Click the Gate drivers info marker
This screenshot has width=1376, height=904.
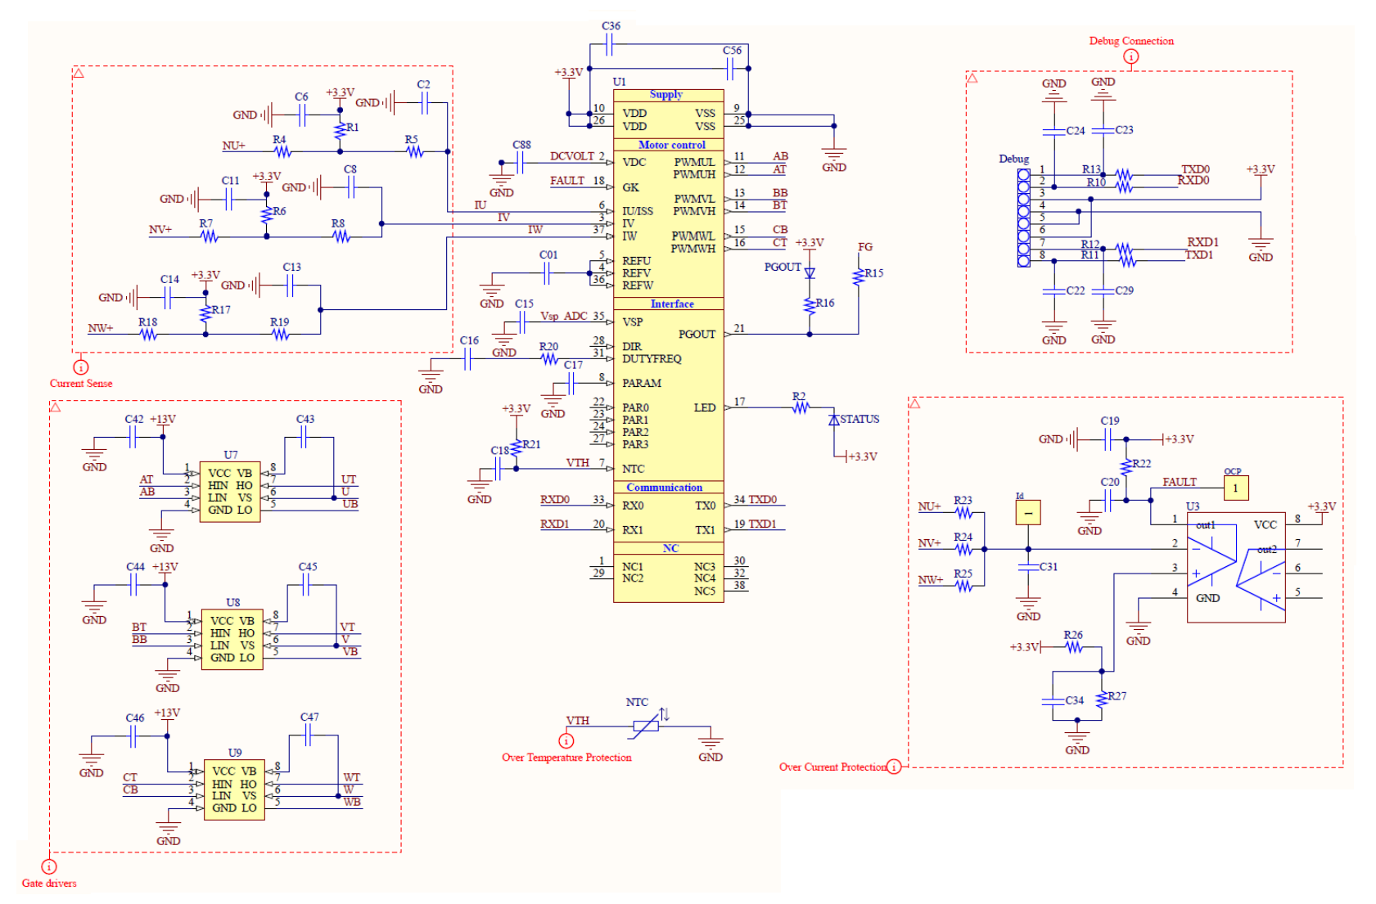click(49, 866)
